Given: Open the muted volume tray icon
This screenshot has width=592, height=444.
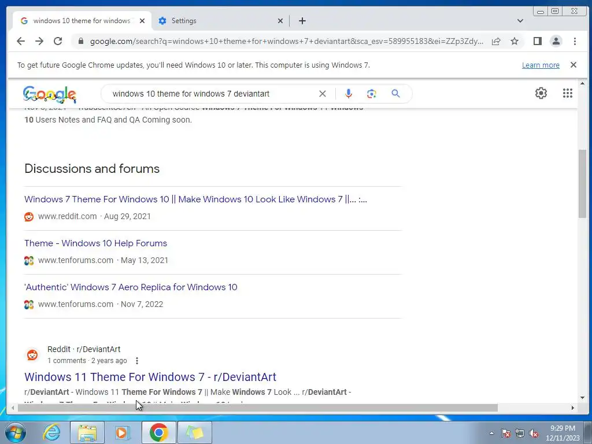Looking at the screenshot, I should coord(534,433).
